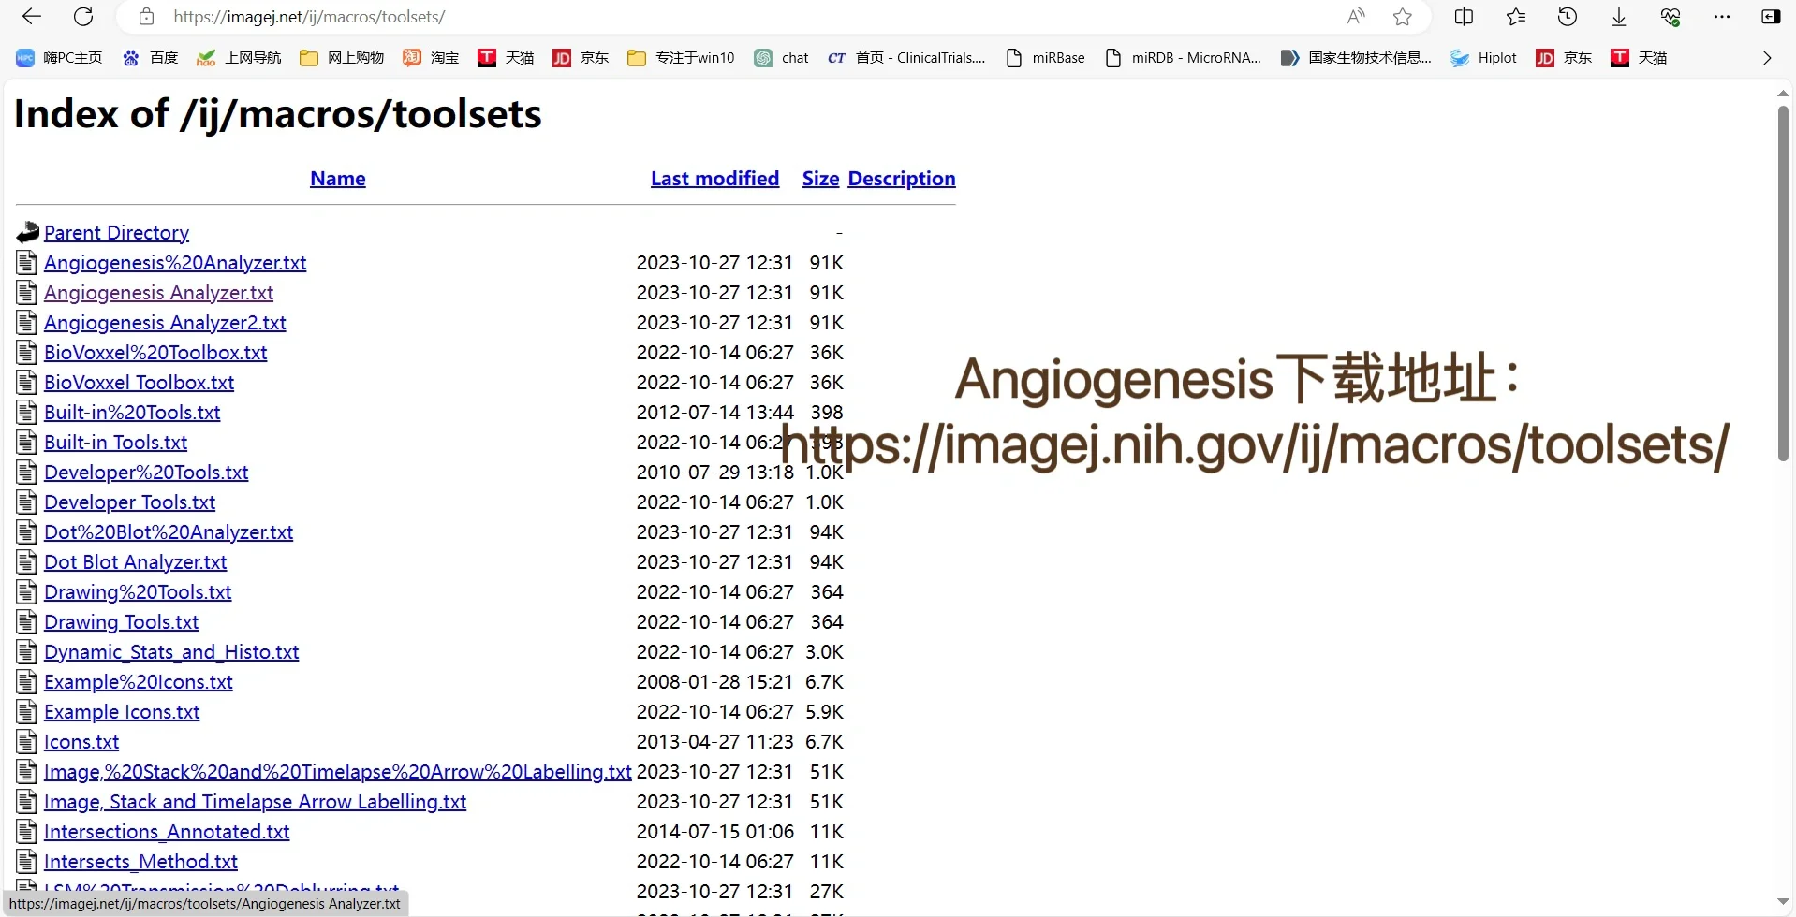This screenshot has height=917, width=1796.
Task: Add this page to favorites
Action: pyautogui.click(x=1403, y=17)
